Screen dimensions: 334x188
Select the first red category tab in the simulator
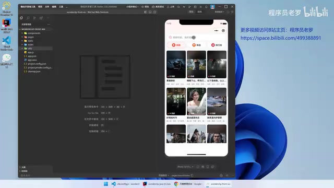[x=176, y=45]
